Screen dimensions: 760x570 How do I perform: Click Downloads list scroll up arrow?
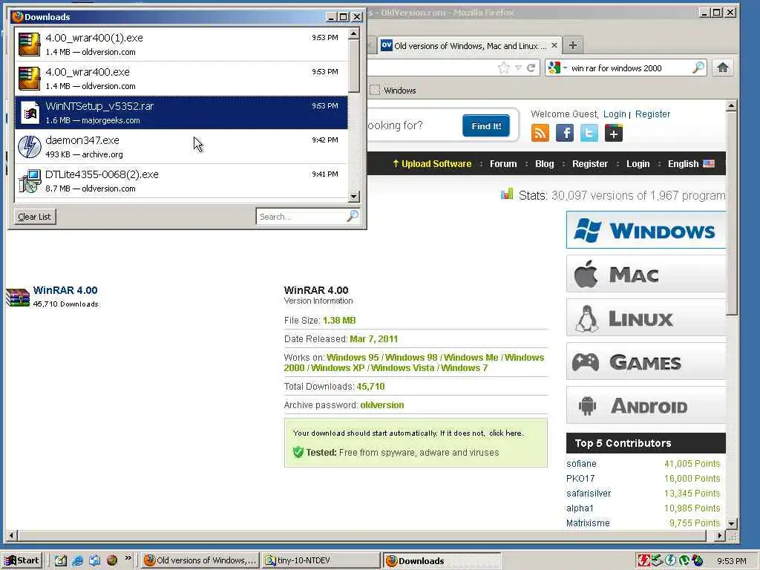point(354,33)
